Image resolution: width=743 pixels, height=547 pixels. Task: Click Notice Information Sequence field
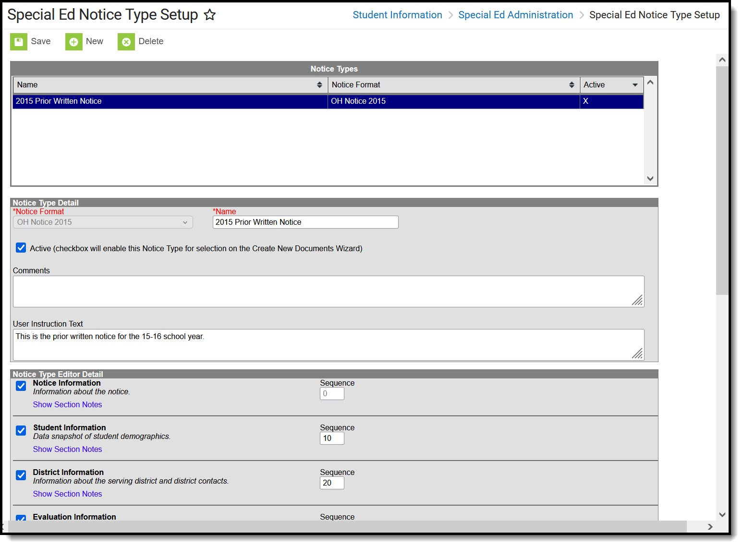(x=332, y=394)
